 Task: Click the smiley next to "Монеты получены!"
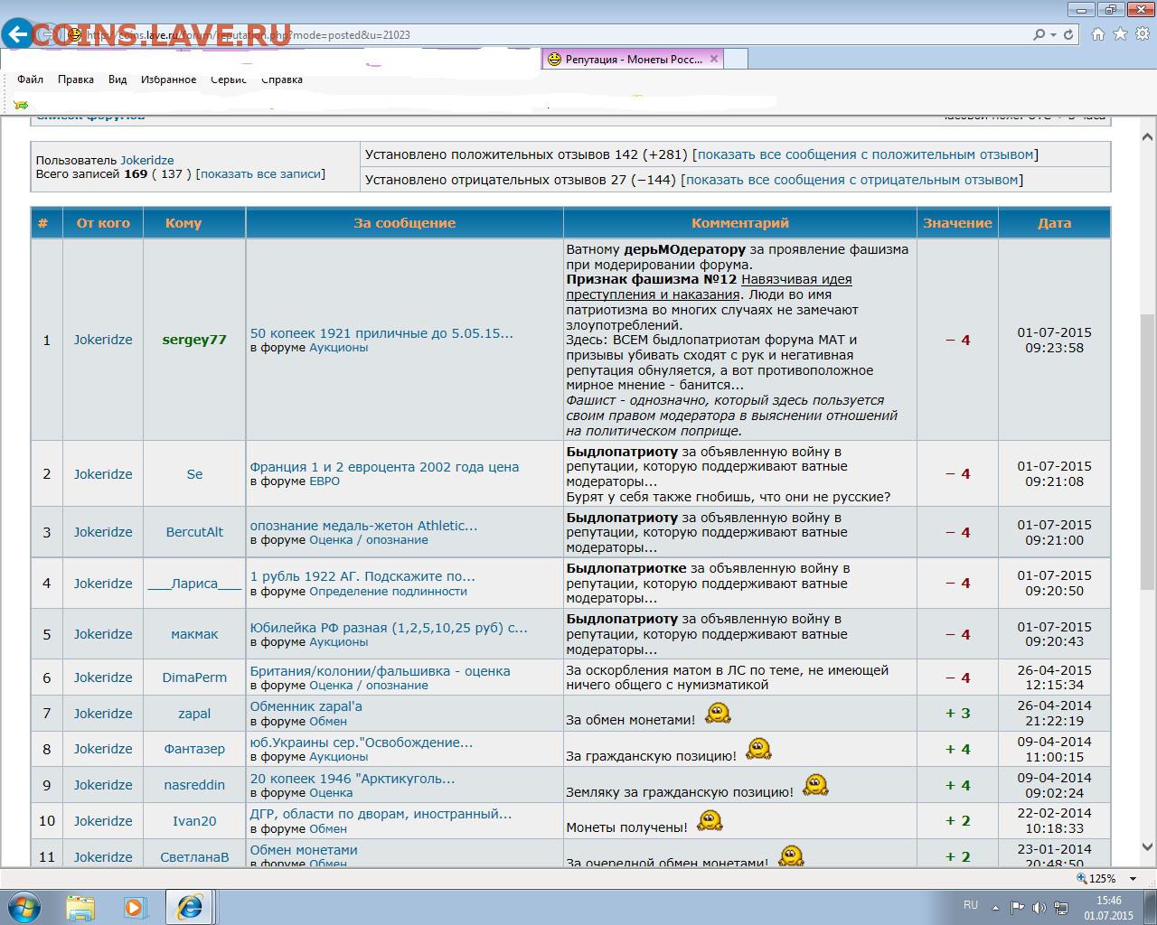click(x=710, y=821)
